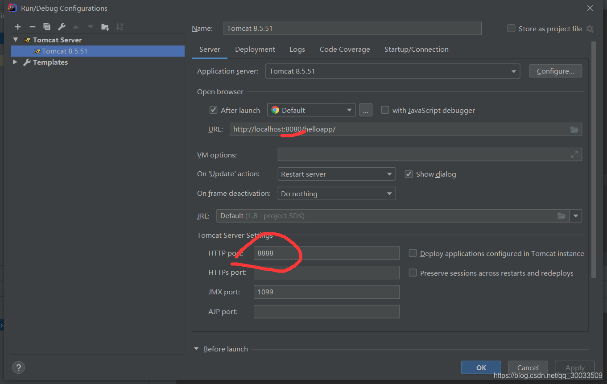Click HTTPs port input field

[326, 273]
